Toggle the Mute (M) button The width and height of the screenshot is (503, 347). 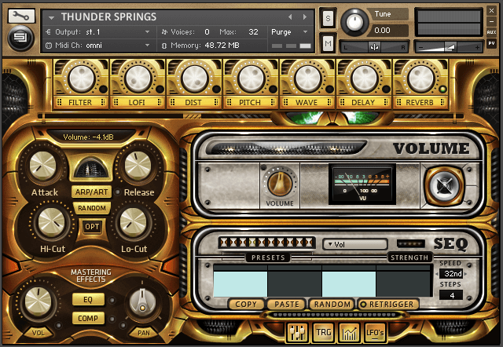click(x=328, y=43)
